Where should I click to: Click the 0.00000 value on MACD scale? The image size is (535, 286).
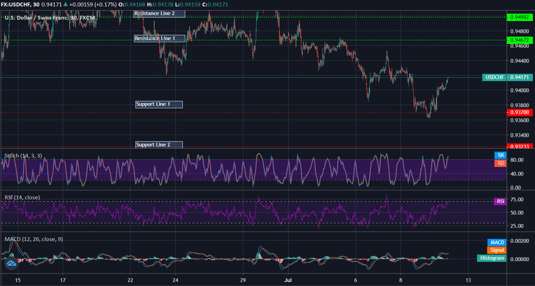(519, 259)
